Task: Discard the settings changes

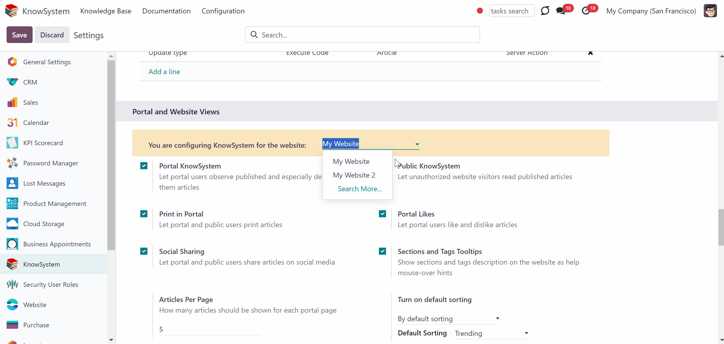Action: 52,35
